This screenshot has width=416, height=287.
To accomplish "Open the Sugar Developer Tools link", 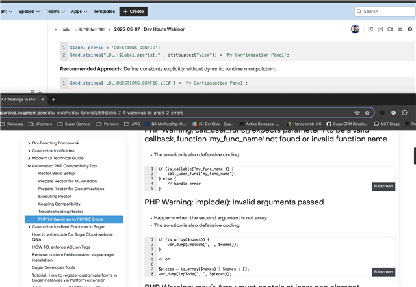I will tap(53, 267).
